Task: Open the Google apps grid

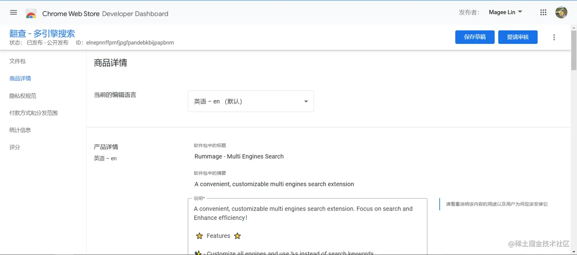Action: point(543,12)
